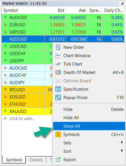
Task: Sort by the Bid column header
Action: [x=55, y=10]
